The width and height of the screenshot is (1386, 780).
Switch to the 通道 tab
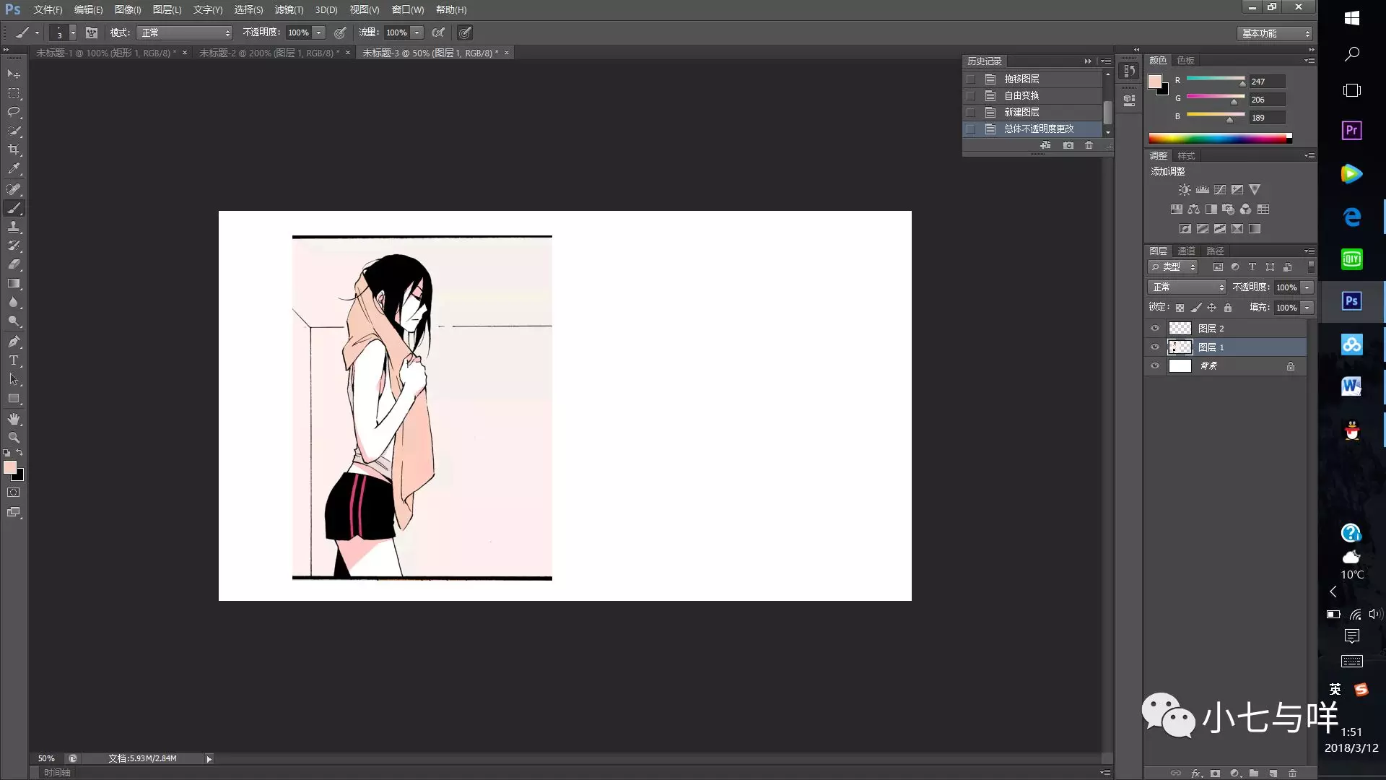click(1186, 251)
